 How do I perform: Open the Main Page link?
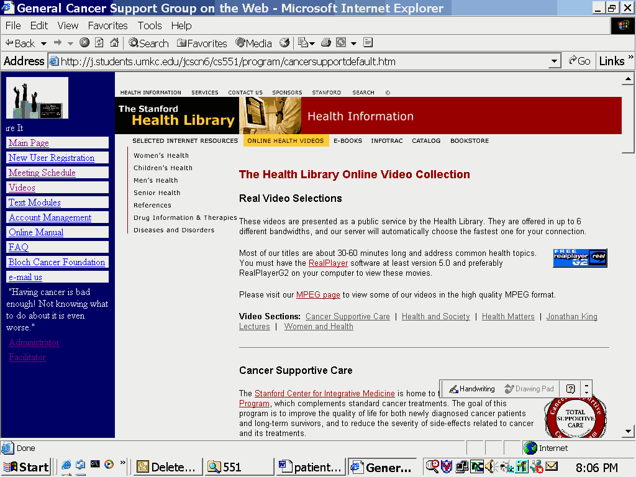click(x=29, y=143)
